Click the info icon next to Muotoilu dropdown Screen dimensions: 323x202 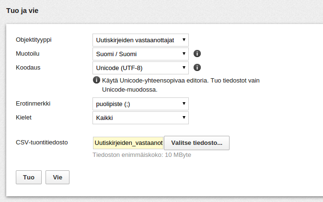(x=197, y=54)
